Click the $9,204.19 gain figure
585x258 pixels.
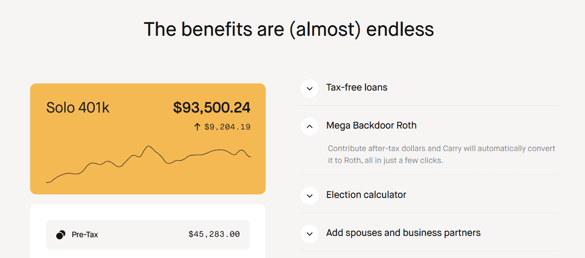227,127
